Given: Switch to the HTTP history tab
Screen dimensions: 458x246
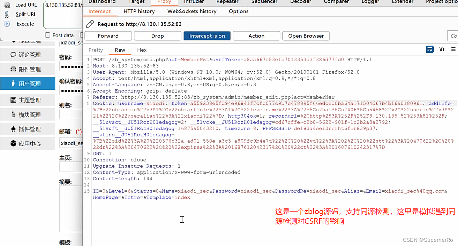Looking at the screenshot, I should tap(139, 11).
